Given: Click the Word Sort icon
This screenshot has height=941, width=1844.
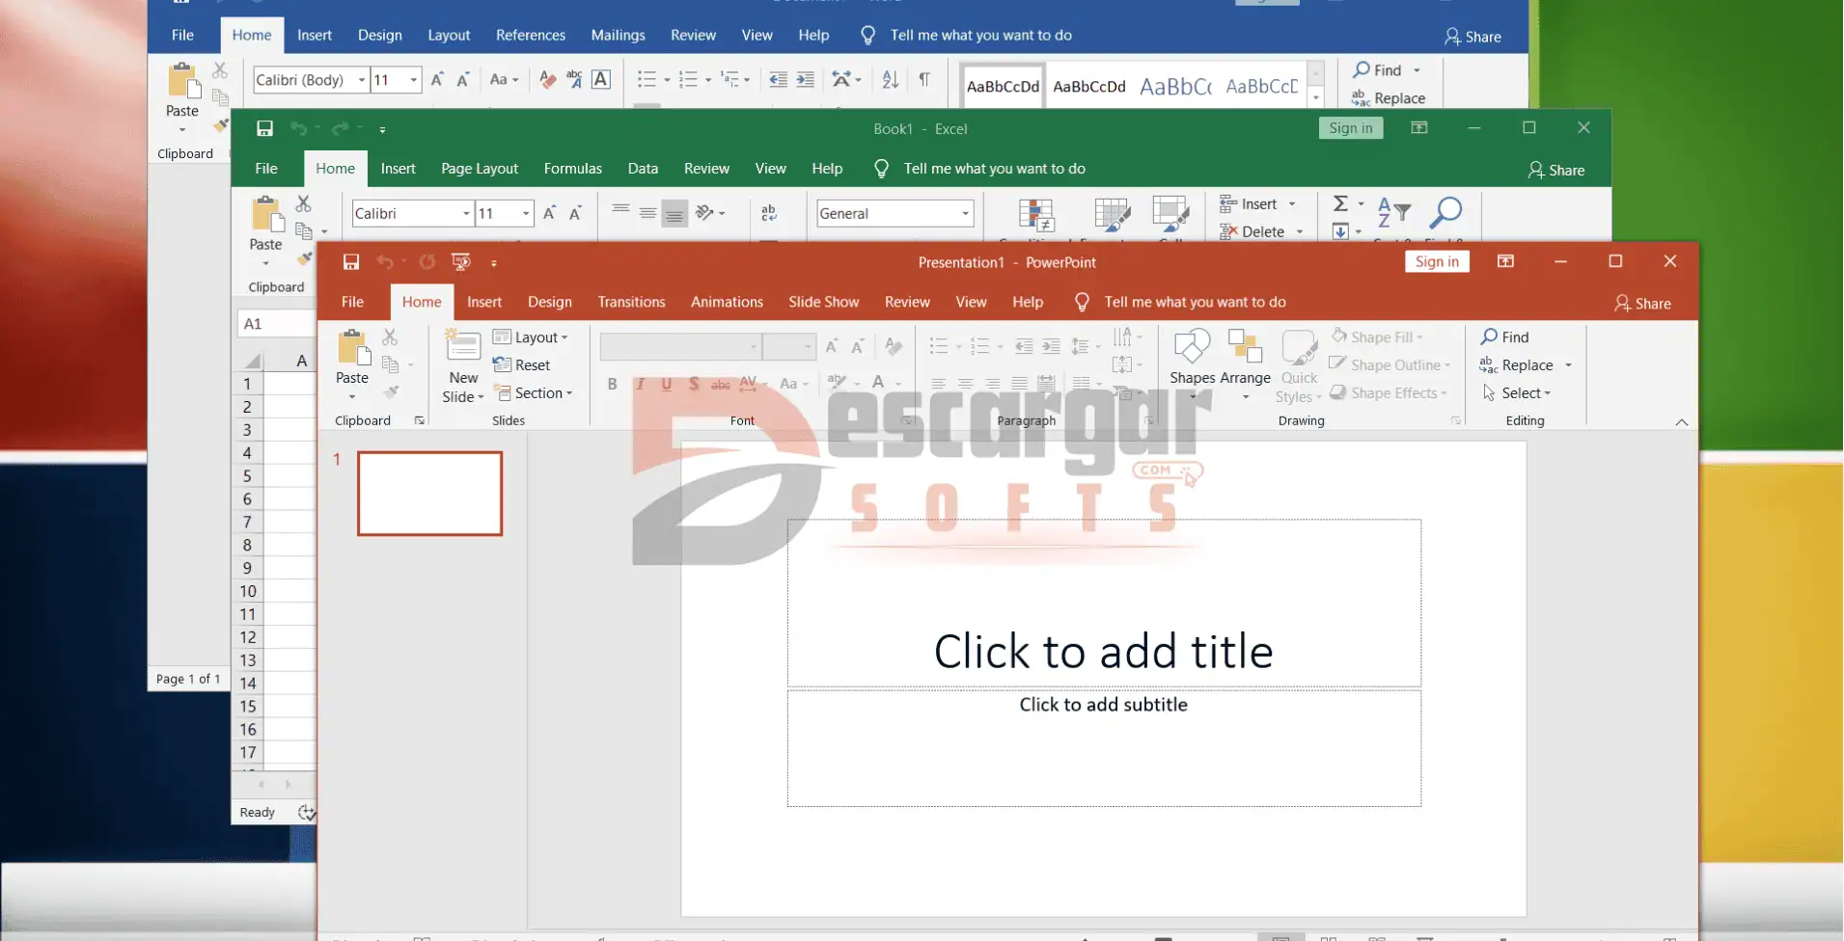Looking at the screenshot, I should pos(890,79).
